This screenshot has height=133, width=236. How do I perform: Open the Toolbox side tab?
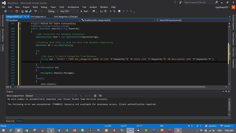click(3, 48)
